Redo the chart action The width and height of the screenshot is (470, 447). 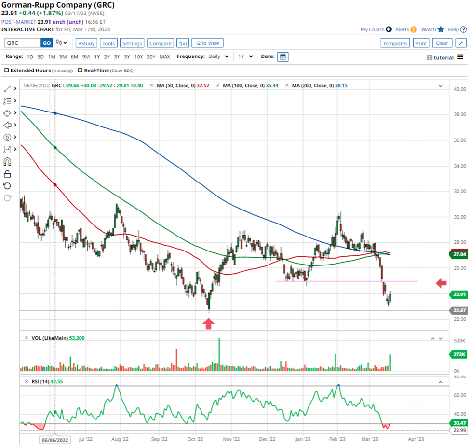(7, 198)
